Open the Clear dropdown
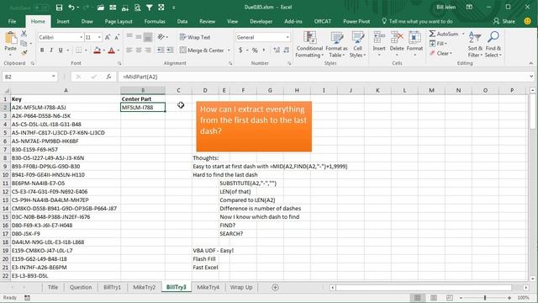Image resolution: width=538 pixels, height=303 pixels. pyautogui.click(x=440, y=53)
